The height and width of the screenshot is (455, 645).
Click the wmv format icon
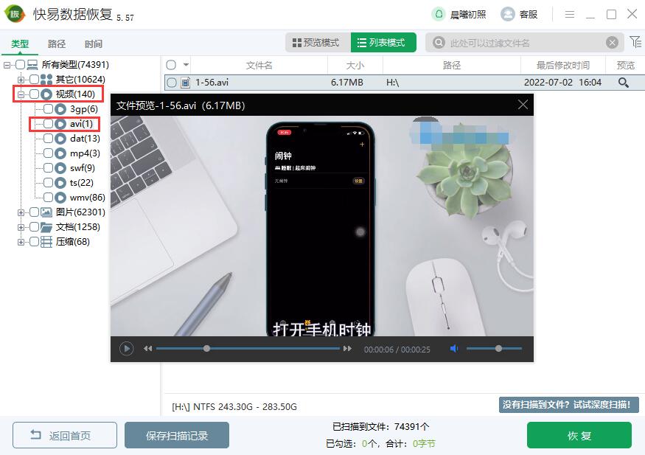[x=60, y=198]
